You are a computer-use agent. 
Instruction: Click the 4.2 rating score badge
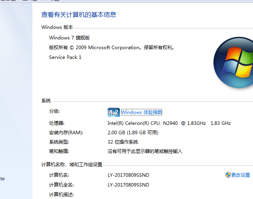tap(114, 112)
